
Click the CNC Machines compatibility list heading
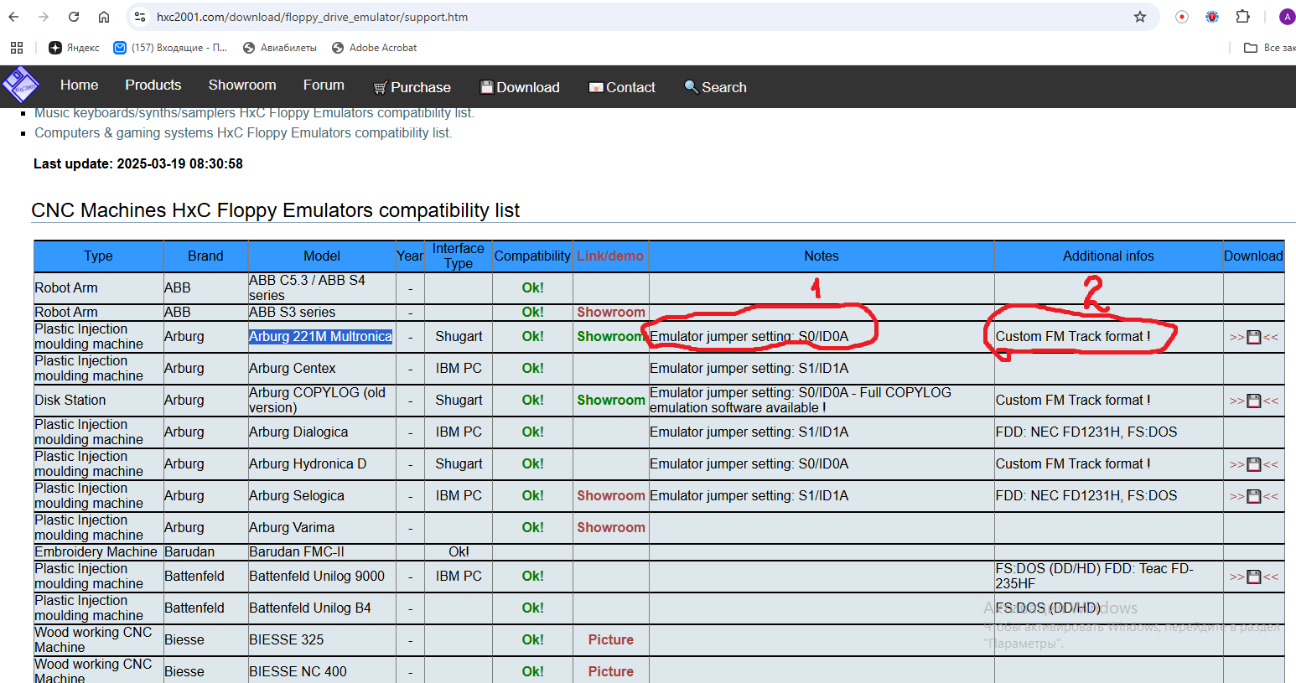[x=275, y=210]
